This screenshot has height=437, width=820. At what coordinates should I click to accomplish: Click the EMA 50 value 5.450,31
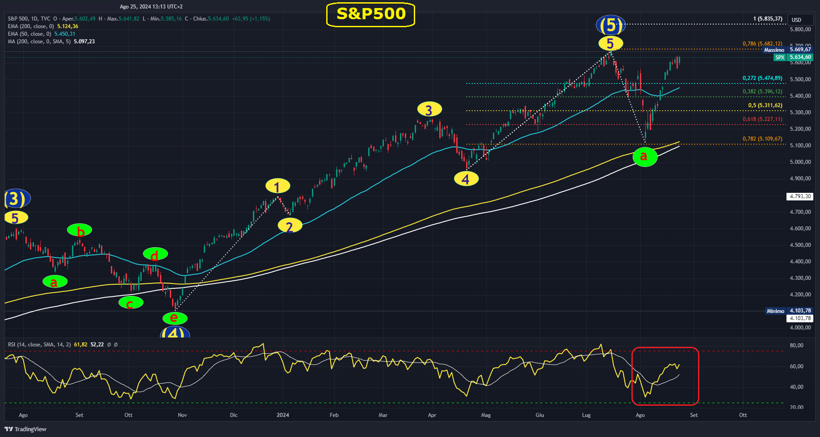[65, 34]
